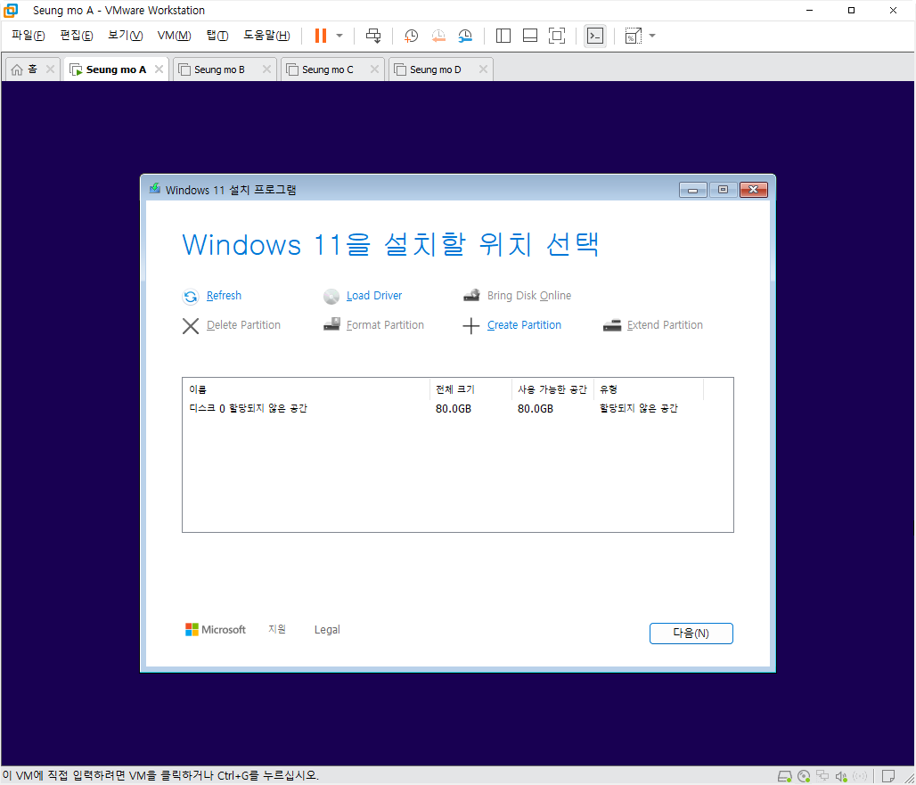Toggle the library sidebar view
Image resolution: width=916 pixels, height=785 pixels.
pos(503,37)
